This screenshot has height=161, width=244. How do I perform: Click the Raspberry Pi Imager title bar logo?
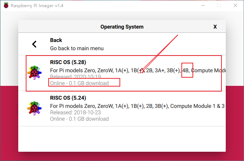click(6, 5)
